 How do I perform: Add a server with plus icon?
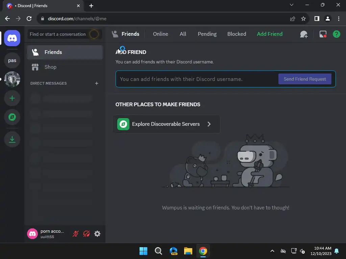pyautogui.click(x=12, y=98)
